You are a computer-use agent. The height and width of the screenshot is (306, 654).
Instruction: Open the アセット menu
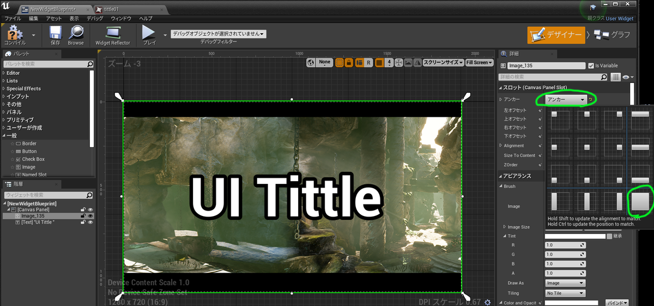[x=55, y=18]
